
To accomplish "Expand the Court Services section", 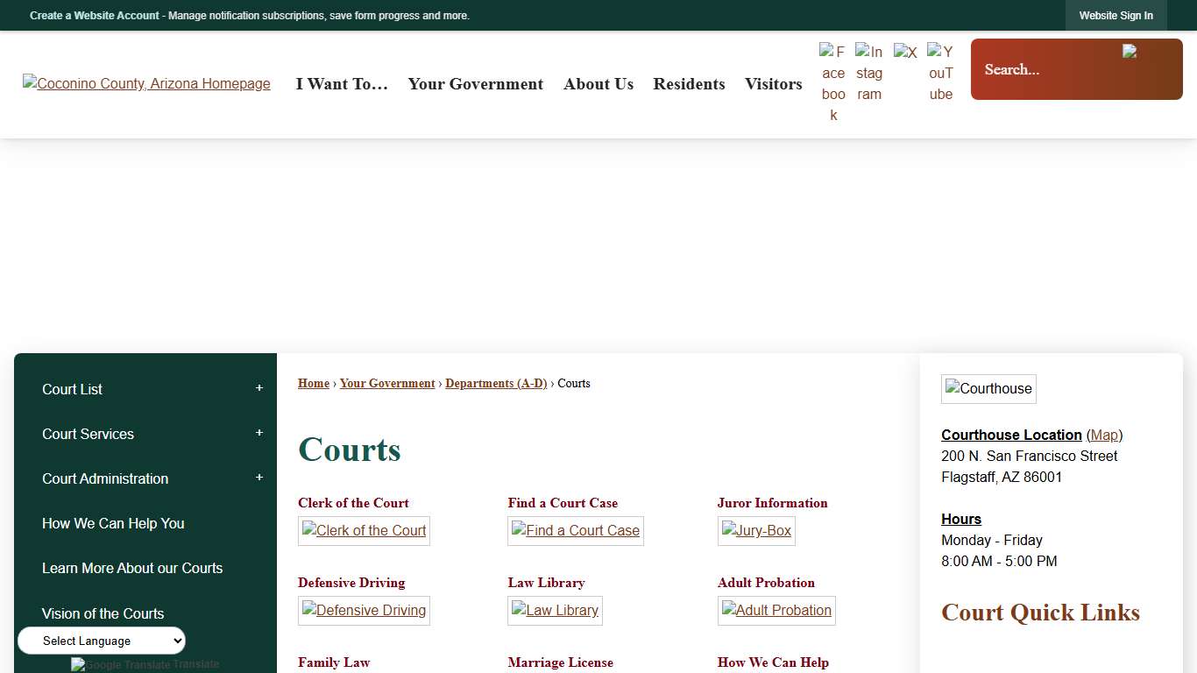I will (x=259, y=432).
